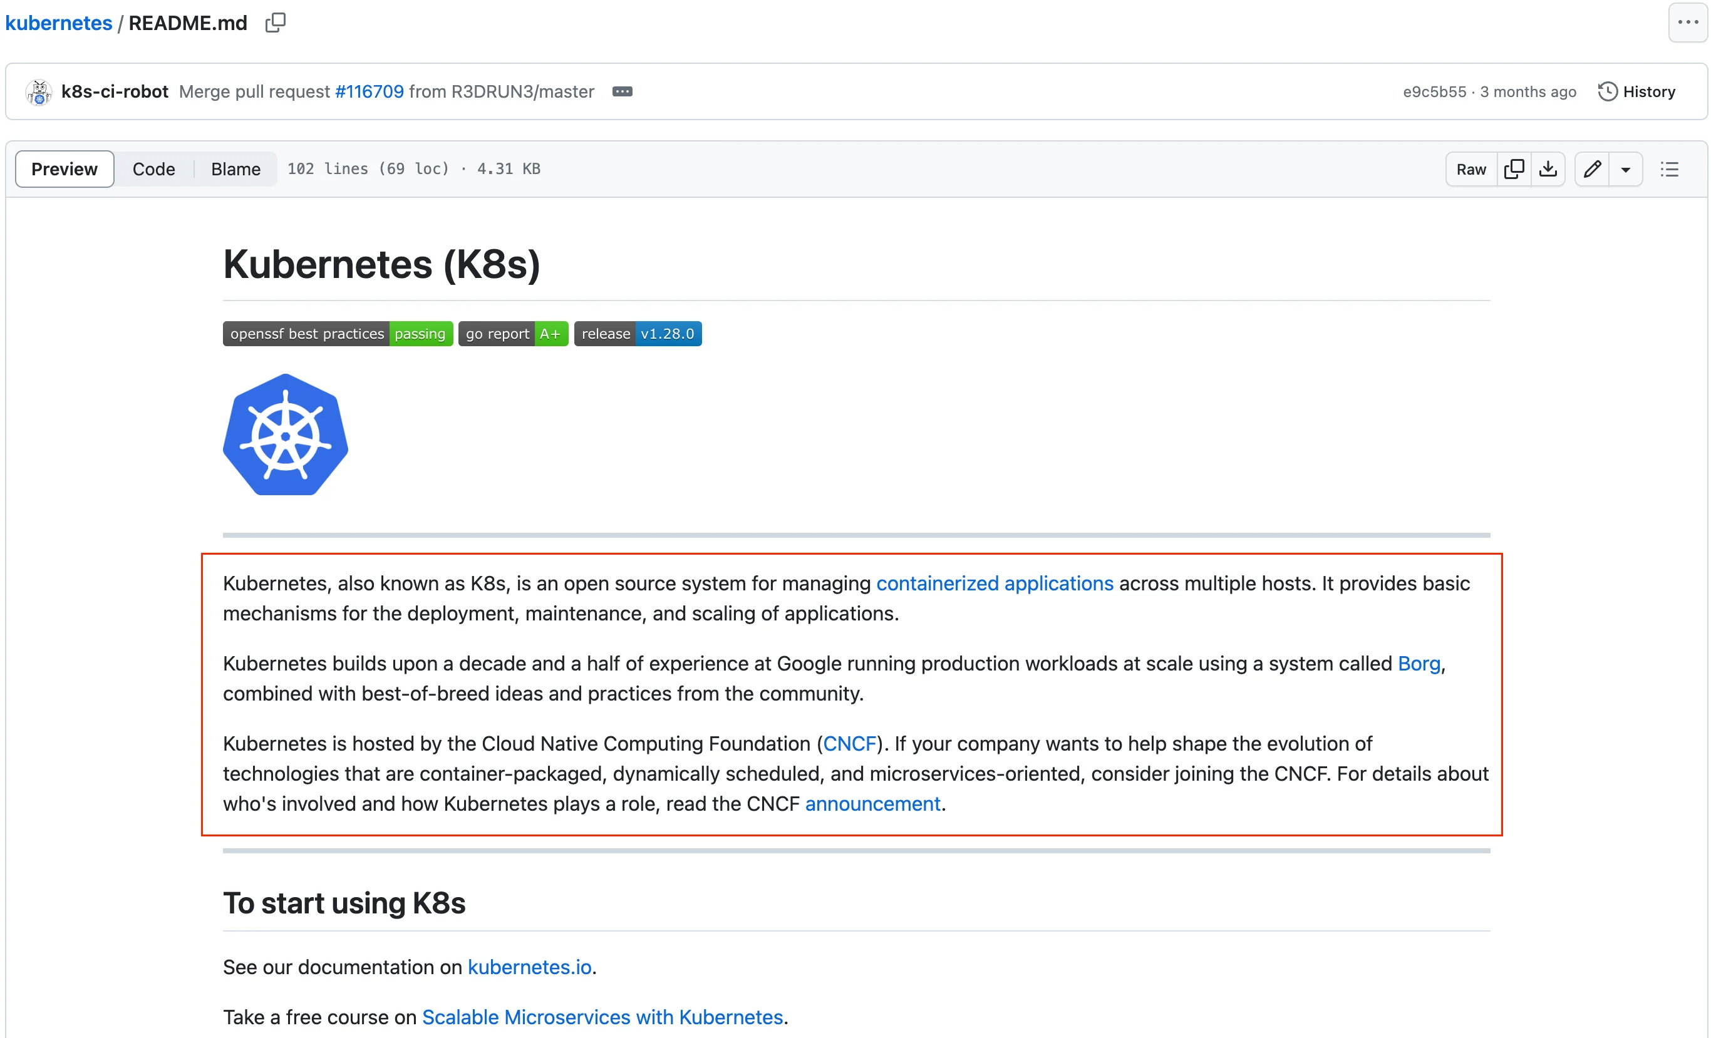
Task: Switch to the Code tab
Action: point(153,170)
